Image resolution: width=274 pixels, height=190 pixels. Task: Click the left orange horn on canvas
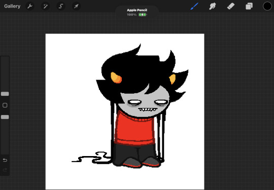click(x=116, y=78)
